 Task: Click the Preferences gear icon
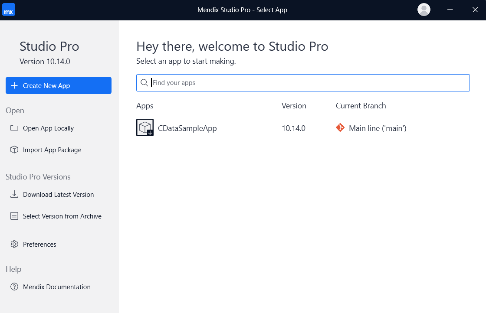(14, 245)
